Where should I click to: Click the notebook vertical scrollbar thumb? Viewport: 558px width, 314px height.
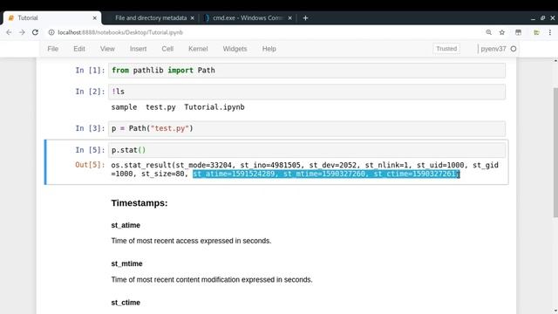click(x=555, y=152)
